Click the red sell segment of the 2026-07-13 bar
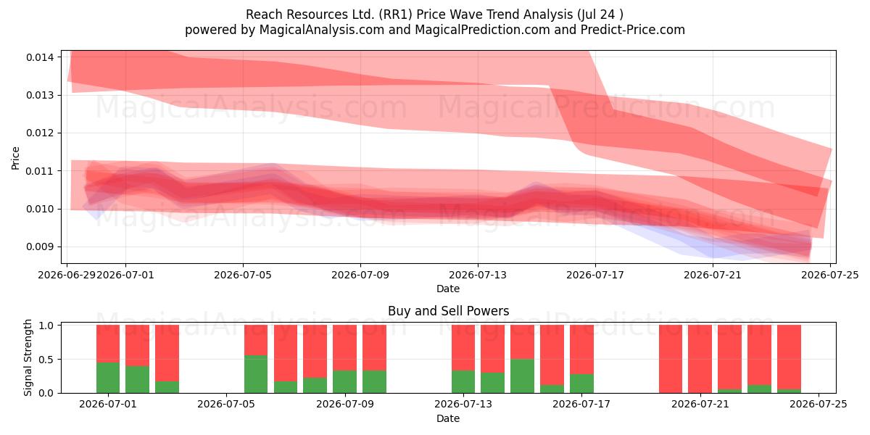Image resolution: width=870 pixels, height=435 pixels. coord(463,348)
